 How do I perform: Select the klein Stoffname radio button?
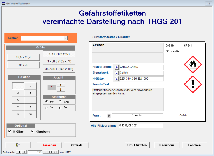pos(60,101)
